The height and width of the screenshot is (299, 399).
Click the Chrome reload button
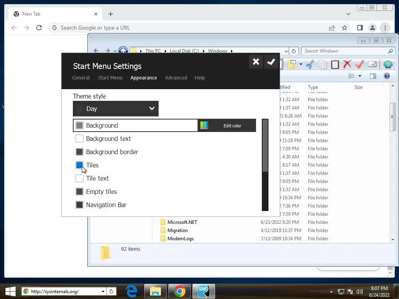point(39,28)
